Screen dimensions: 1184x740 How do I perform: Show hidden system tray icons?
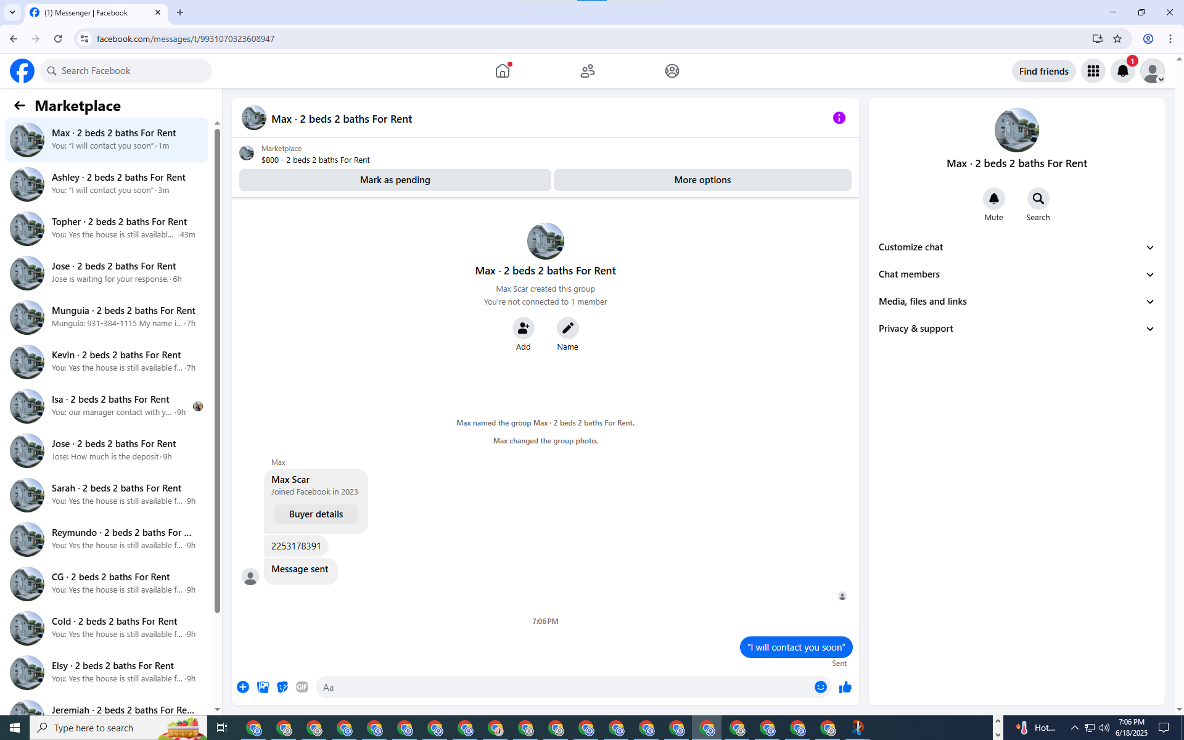pos(1075,728)
